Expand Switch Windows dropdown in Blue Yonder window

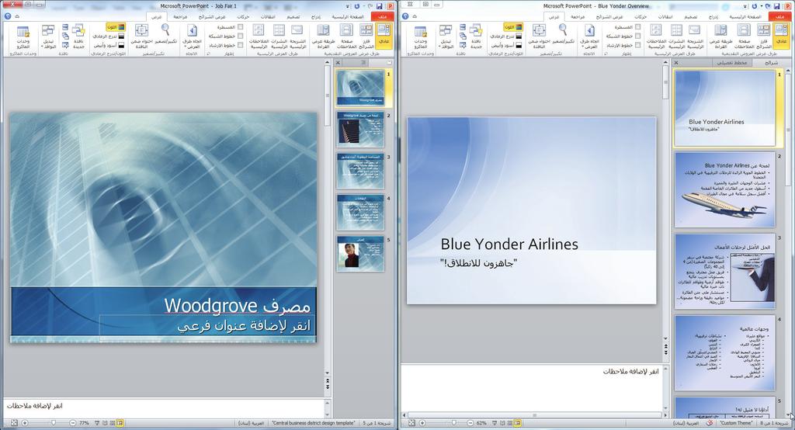click(x=446, y=36)
